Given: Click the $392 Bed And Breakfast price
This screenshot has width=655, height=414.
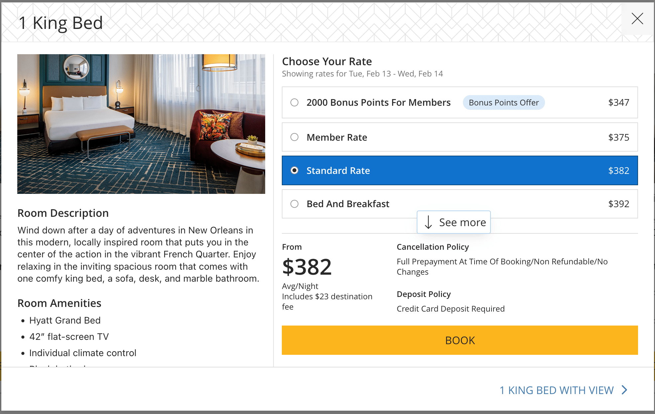Looking at the screenshot, I should (x=618, y=204).
